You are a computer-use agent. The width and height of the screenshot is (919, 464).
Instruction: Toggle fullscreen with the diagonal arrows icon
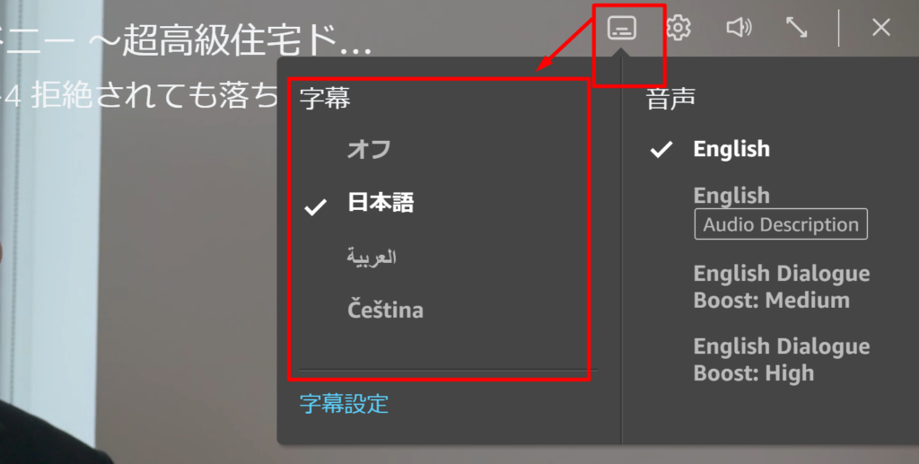point(797,28)
